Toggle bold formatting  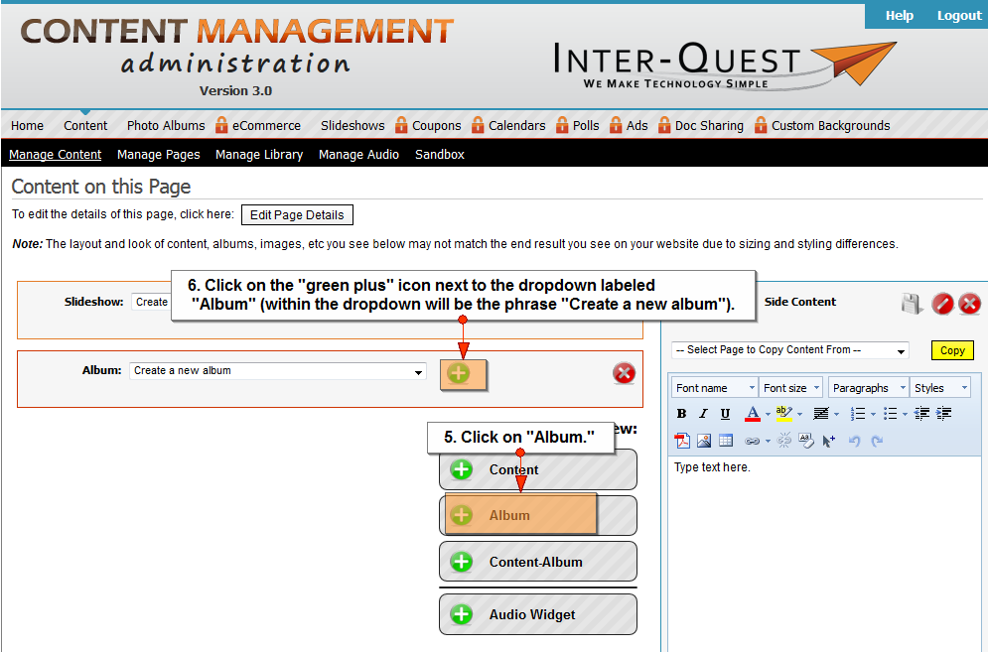(681, 414)
